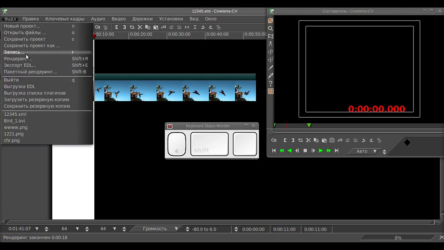Viewport: 444px width, 250px height.
Task: Choose Экспорт EDL... menu entry
Action: pos(47,65)
